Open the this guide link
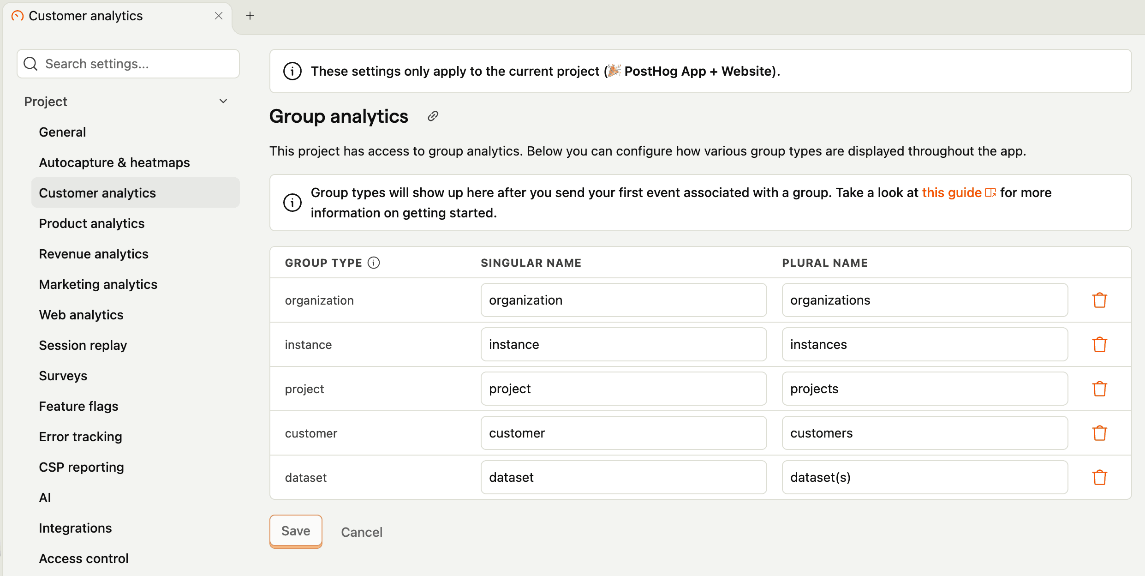1145x576 pixels. tap(951, 192)
